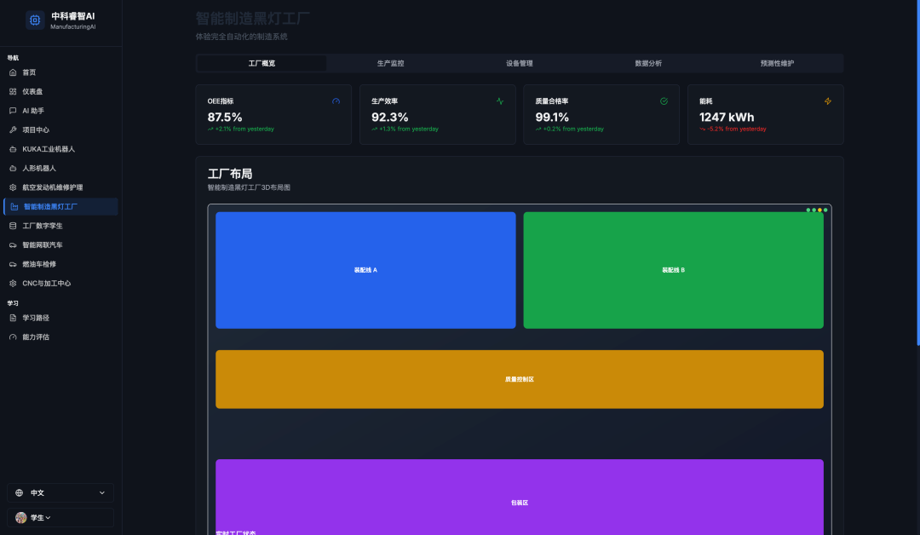Click the checkmark icon on 质量合格率 card

click(x=664, y=101)
